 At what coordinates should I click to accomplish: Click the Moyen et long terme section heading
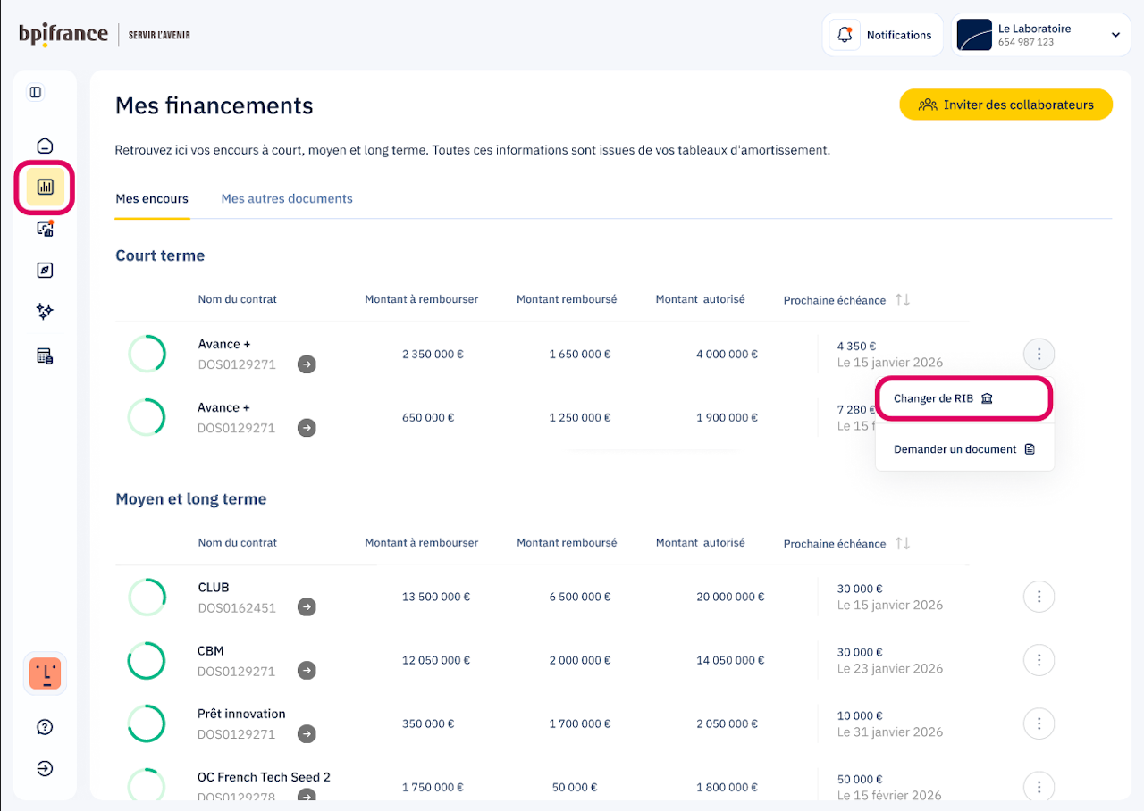point(191,498)
